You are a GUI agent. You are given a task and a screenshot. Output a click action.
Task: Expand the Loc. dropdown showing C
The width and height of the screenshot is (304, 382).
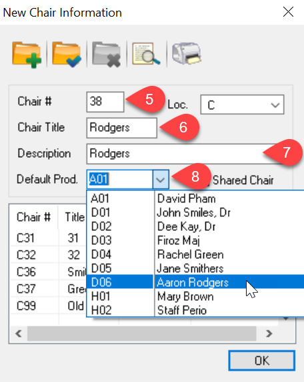(x=242, y=104)
